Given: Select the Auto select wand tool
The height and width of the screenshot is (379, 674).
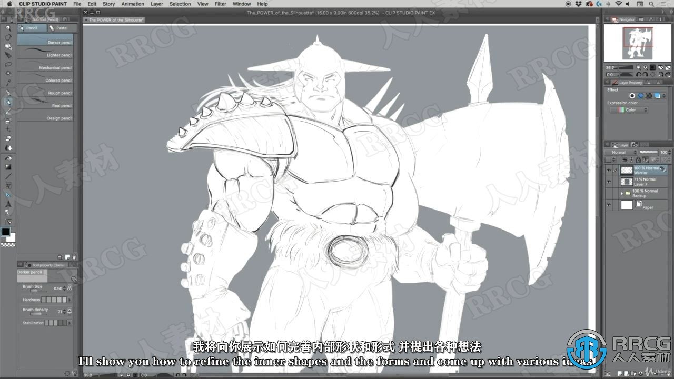Looking at the screenshot, I should tap(8, 74).
